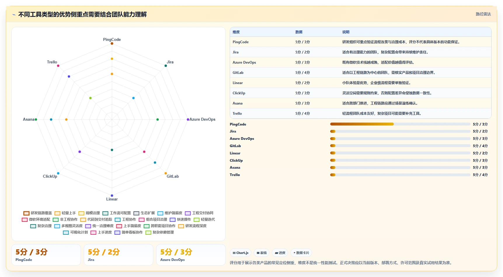
Task: Click the 维度 table column header
Action: [236, 32]
